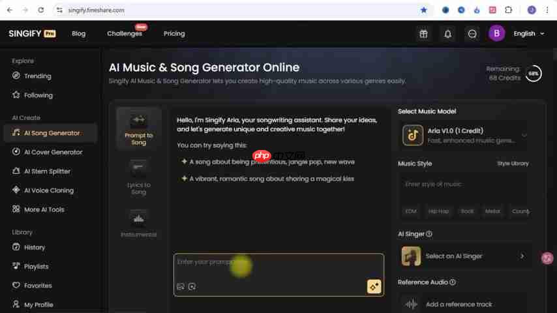The width and height of the screenshot is (557, 313).
Task: Click the gift box icon in header
Action: (x=423, y=34)
